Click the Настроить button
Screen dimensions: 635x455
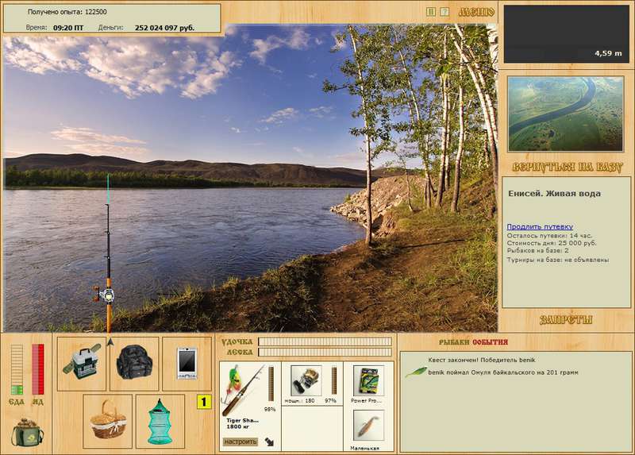pyautogui.click(x=241, y=442)
